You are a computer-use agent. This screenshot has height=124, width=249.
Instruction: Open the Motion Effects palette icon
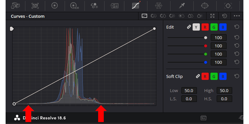coord(114,6)
